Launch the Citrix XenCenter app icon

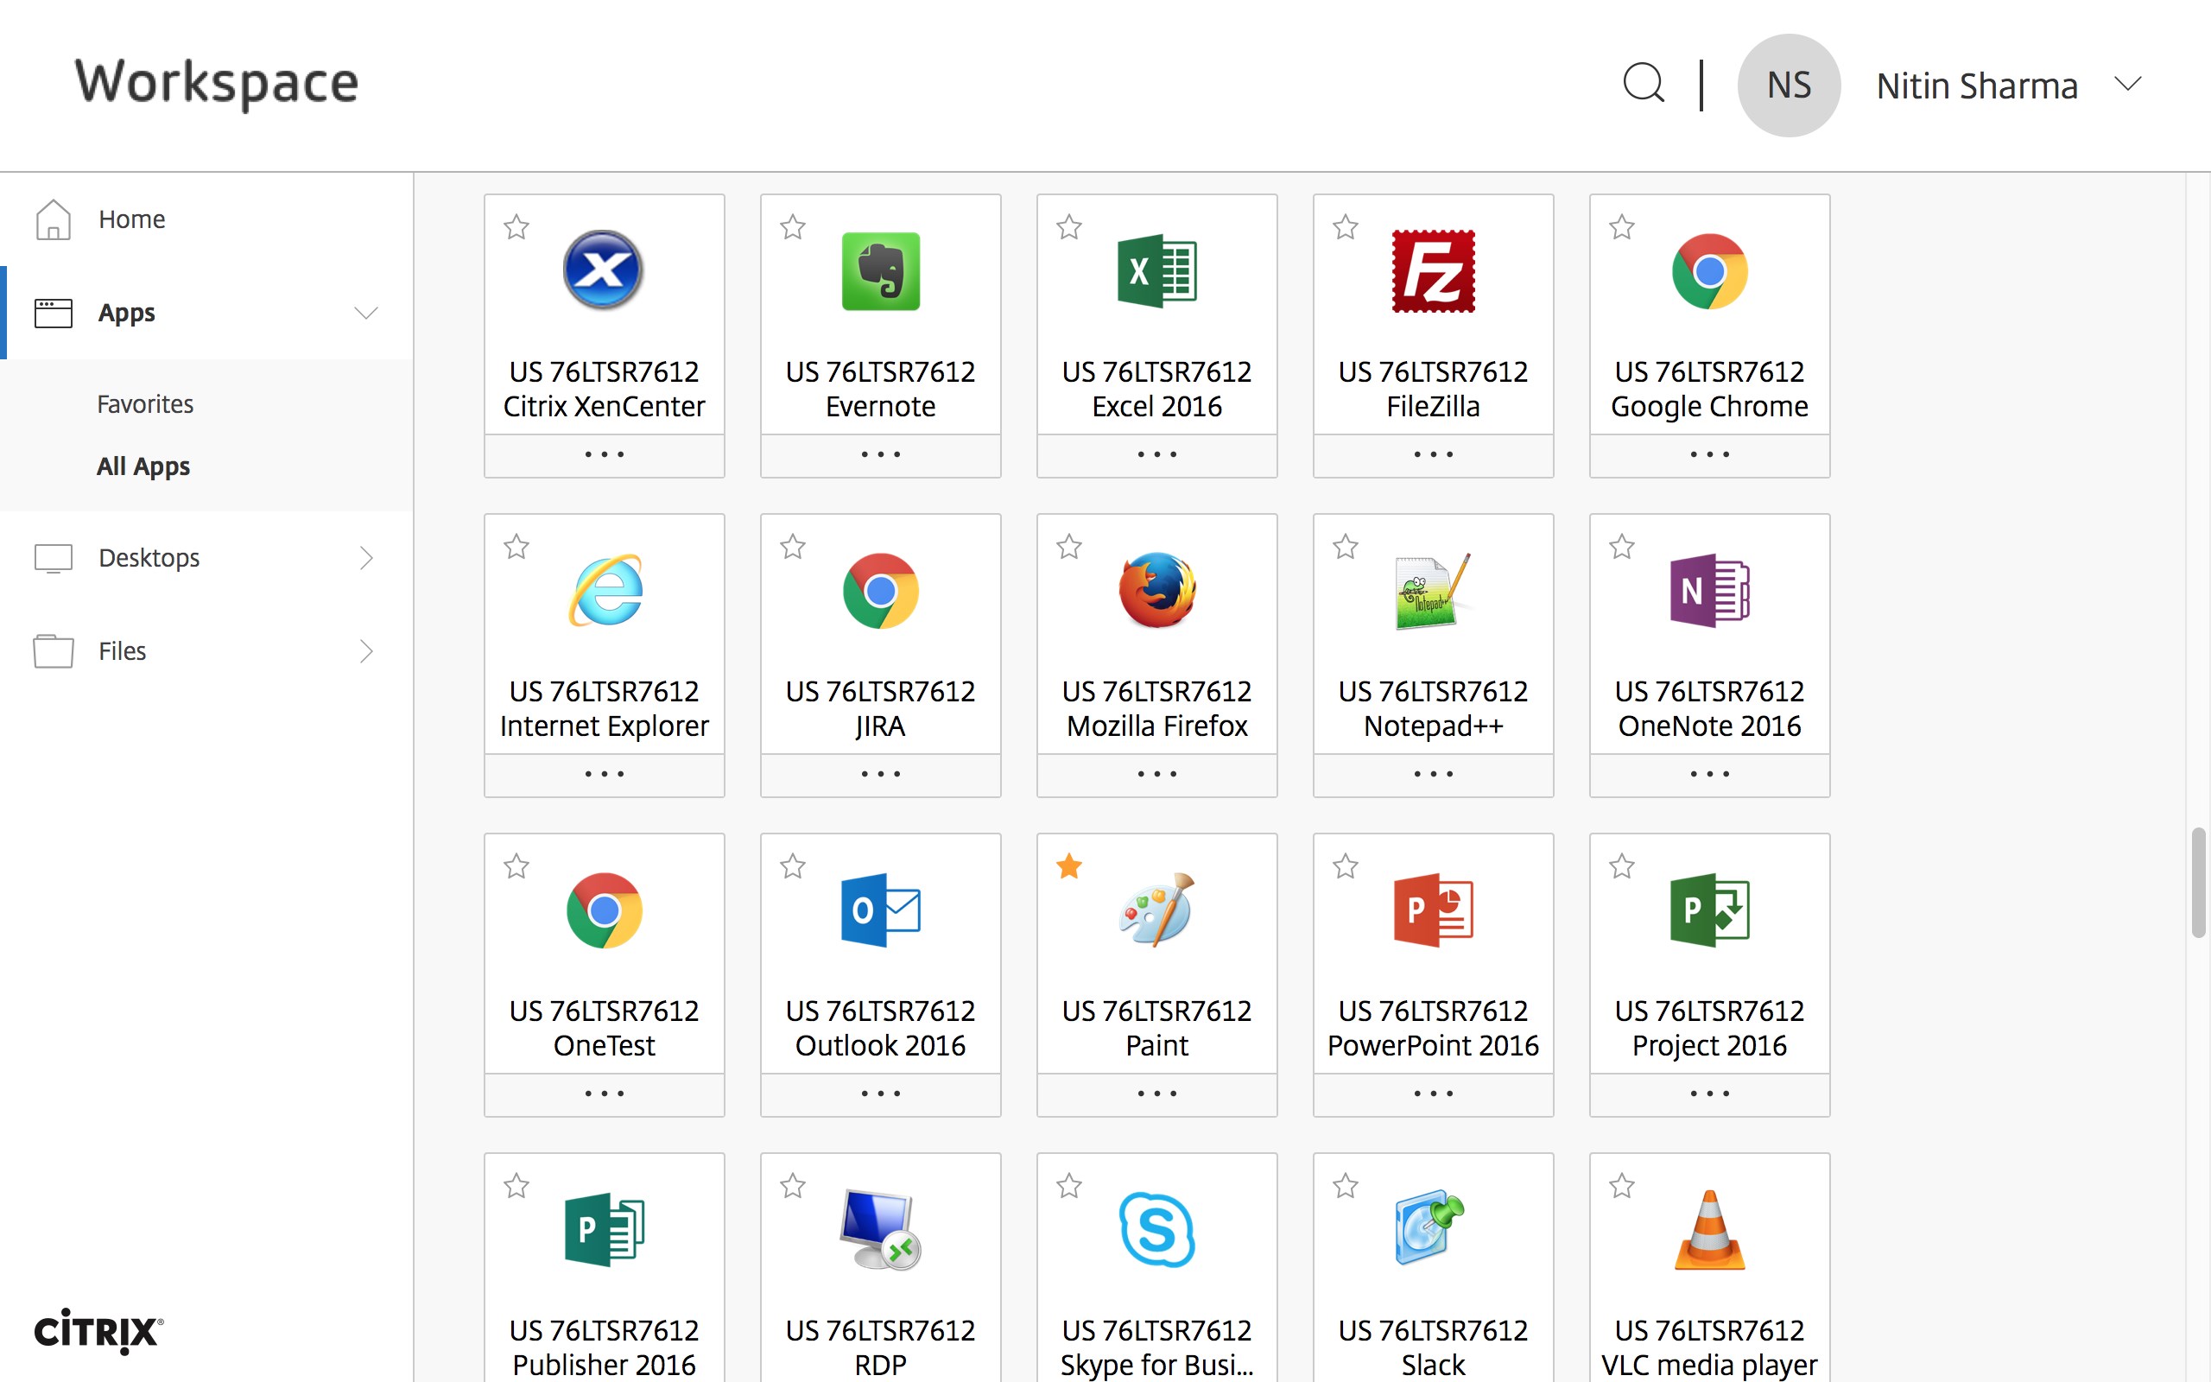603,270
